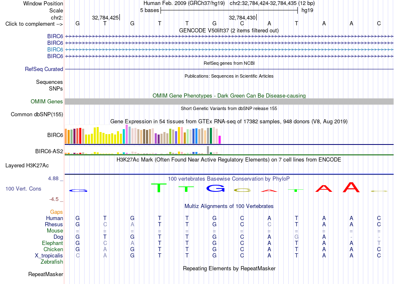Click the OMIM Gene Phenotypes green title
The height and width of the screenshot is (284, 394).
(x=229, y=95)
